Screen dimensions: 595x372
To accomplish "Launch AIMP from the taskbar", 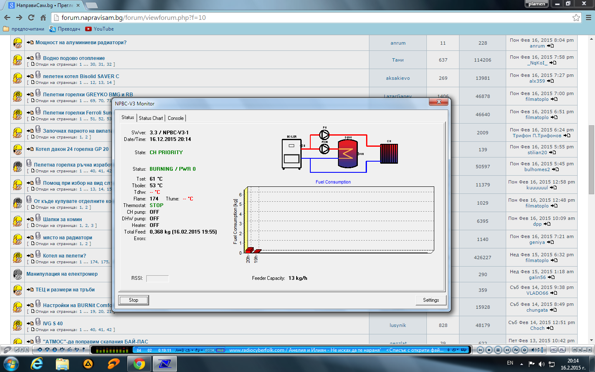I will [88, 364].
